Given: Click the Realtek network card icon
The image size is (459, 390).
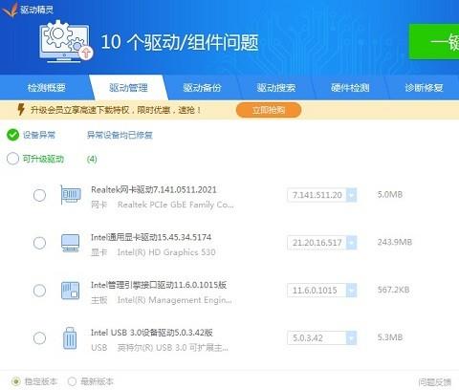Looking at the screenshot, I should pyautogui.click(x=71, y=195).
